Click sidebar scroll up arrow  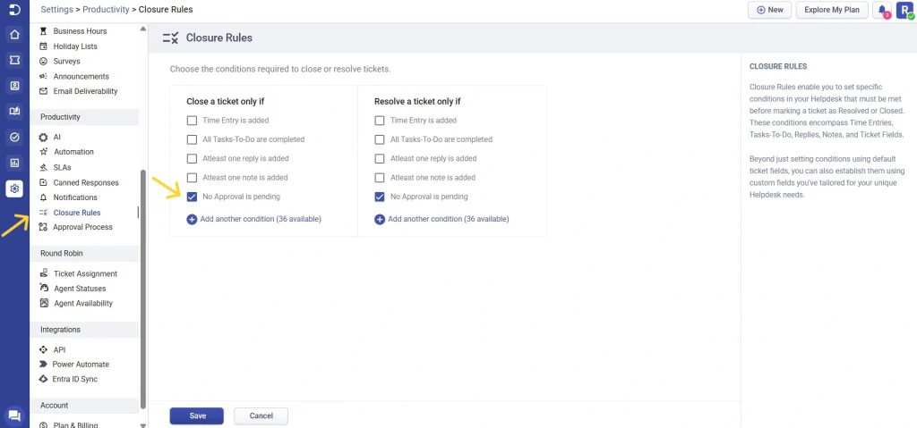click(143, 29)
